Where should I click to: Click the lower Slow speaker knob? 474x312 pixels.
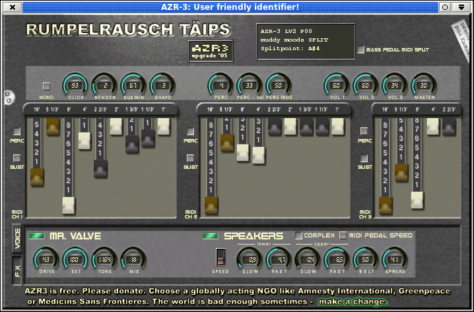pyautogui.click(x=250, y=259)
